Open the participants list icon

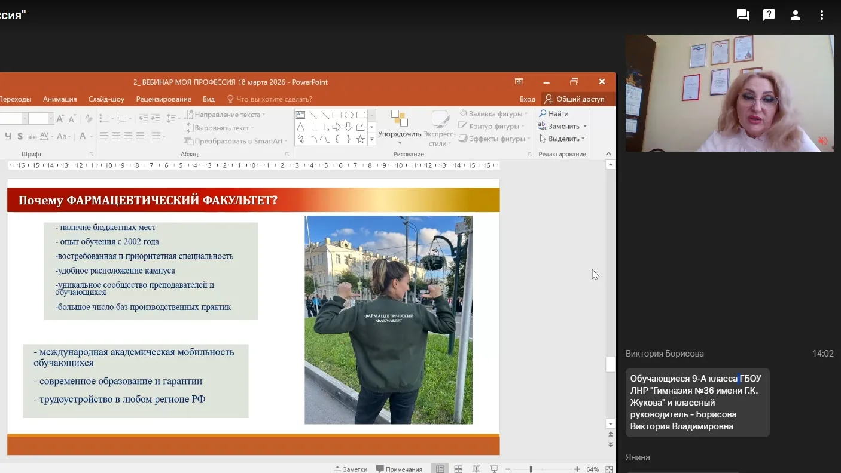[796, 15]
